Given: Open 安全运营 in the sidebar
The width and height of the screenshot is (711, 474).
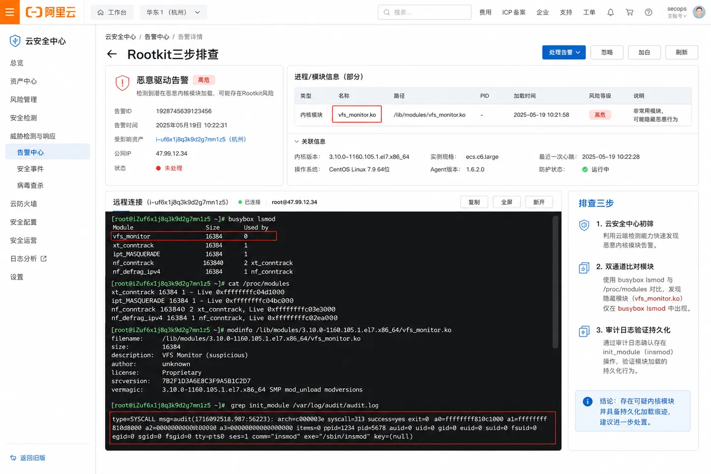Looking at the screenshot, I should pos(23,240).
